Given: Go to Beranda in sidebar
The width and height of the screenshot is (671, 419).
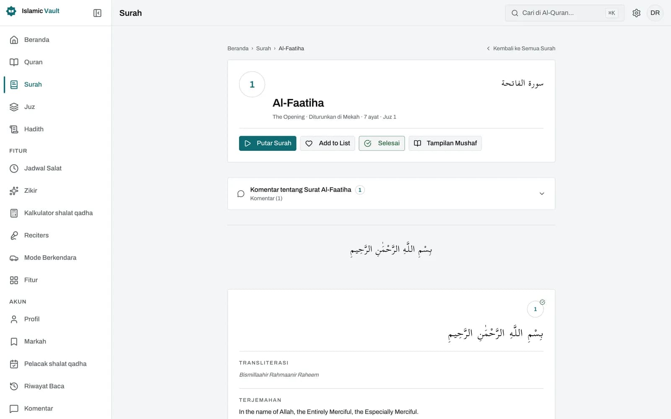Looking at the screenshot, I should click(x=56, y=40).
